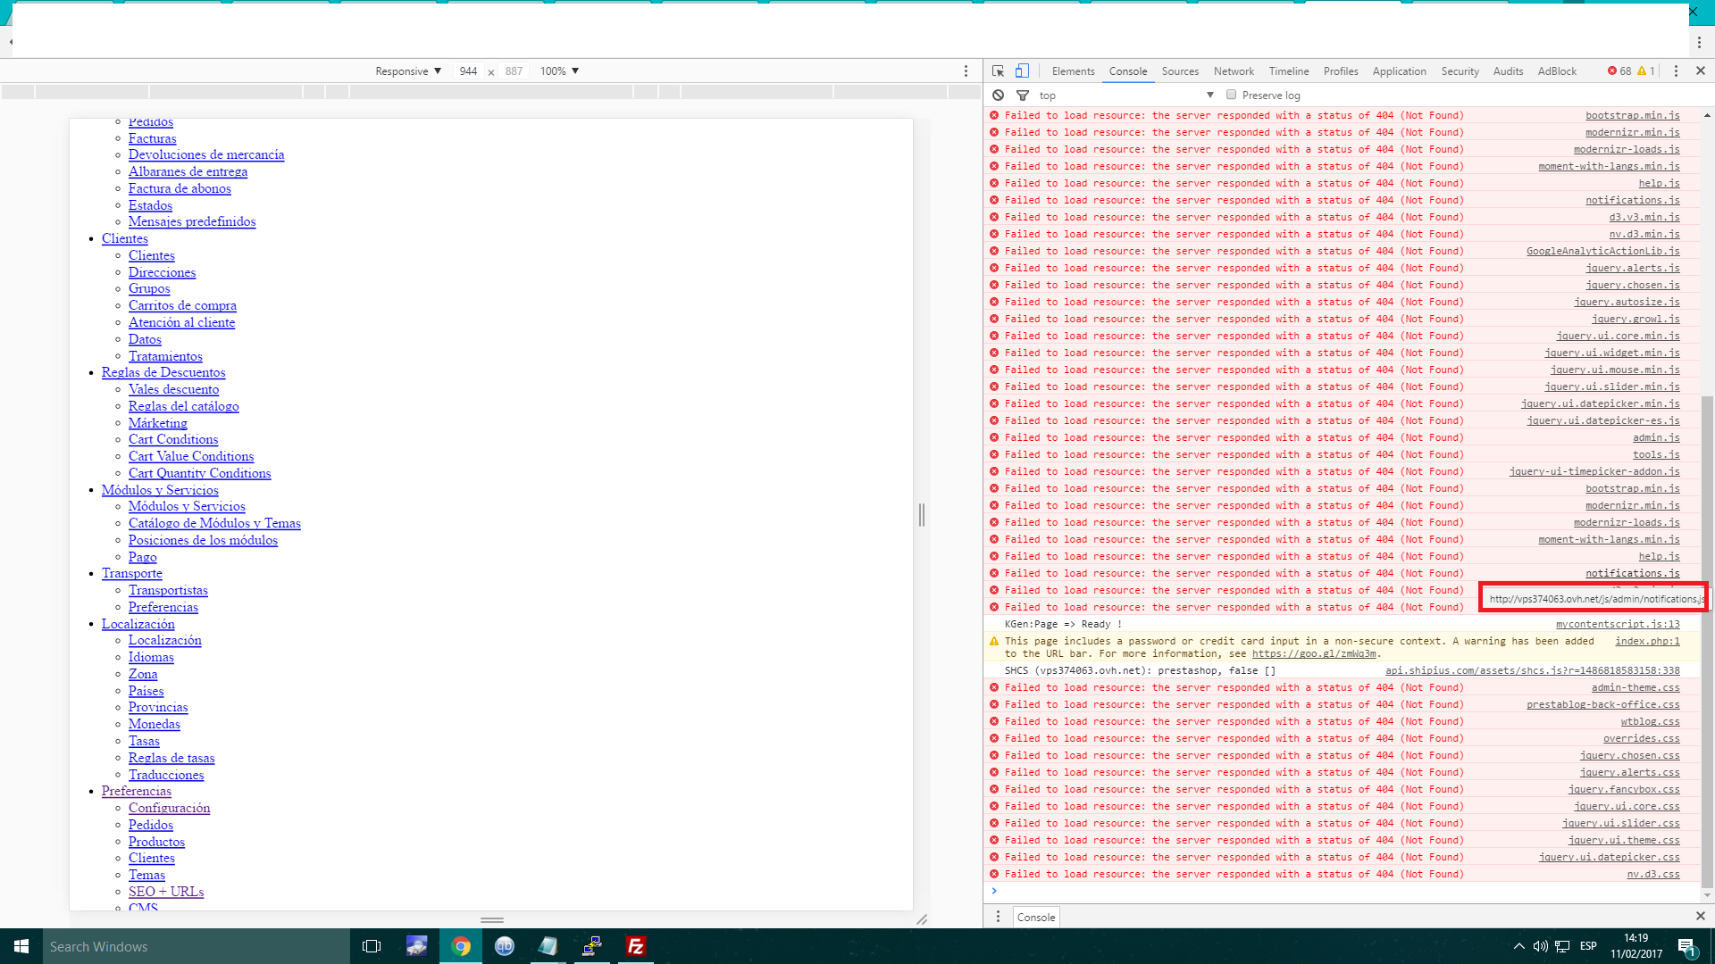Open the Devoluciones de mercancía link
Screen dimensions: 1715x964
(x=206, y=154)
